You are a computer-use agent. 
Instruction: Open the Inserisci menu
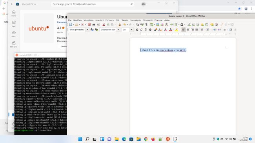tap(99, 20)
